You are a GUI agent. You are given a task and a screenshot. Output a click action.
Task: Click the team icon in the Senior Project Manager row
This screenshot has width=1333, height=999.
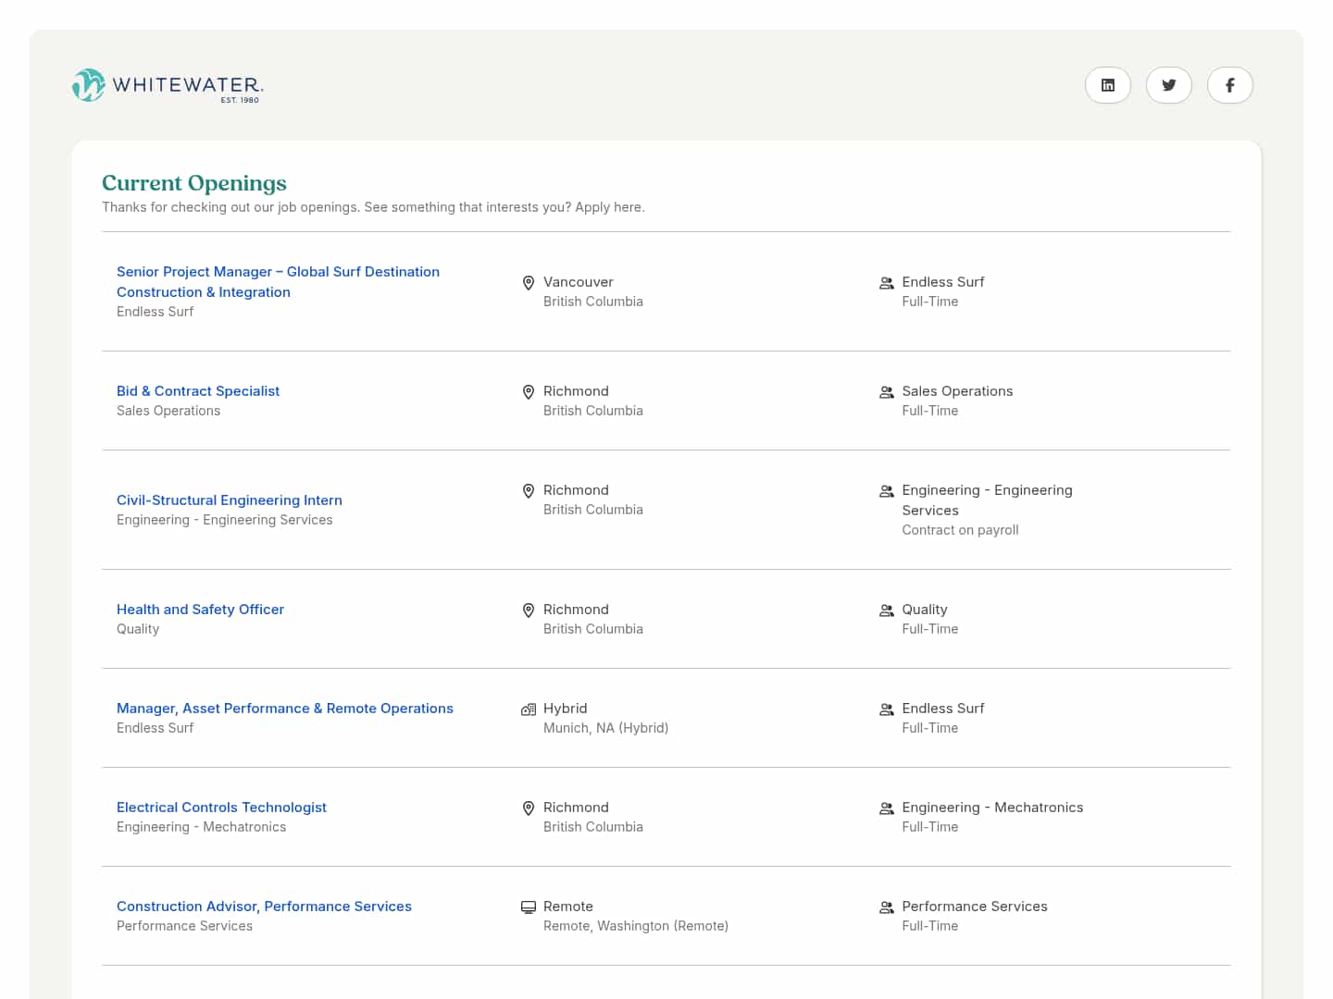point(887,283)
